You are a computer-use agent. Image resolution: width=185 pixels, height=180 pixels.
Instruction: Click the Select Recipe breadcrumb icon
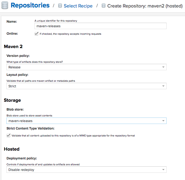tap(60, 6)
